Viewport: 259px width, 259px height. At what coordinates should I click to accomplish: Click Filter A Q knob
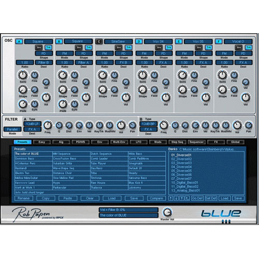pyautogui.click(x=59, y=125)
